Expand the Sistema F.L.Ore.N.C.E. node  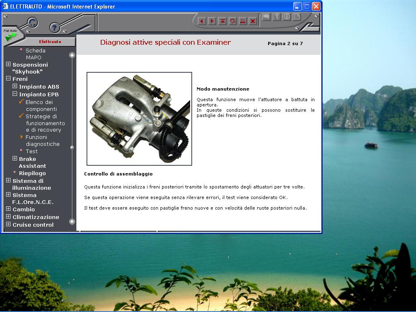click(x=8, y=195)
